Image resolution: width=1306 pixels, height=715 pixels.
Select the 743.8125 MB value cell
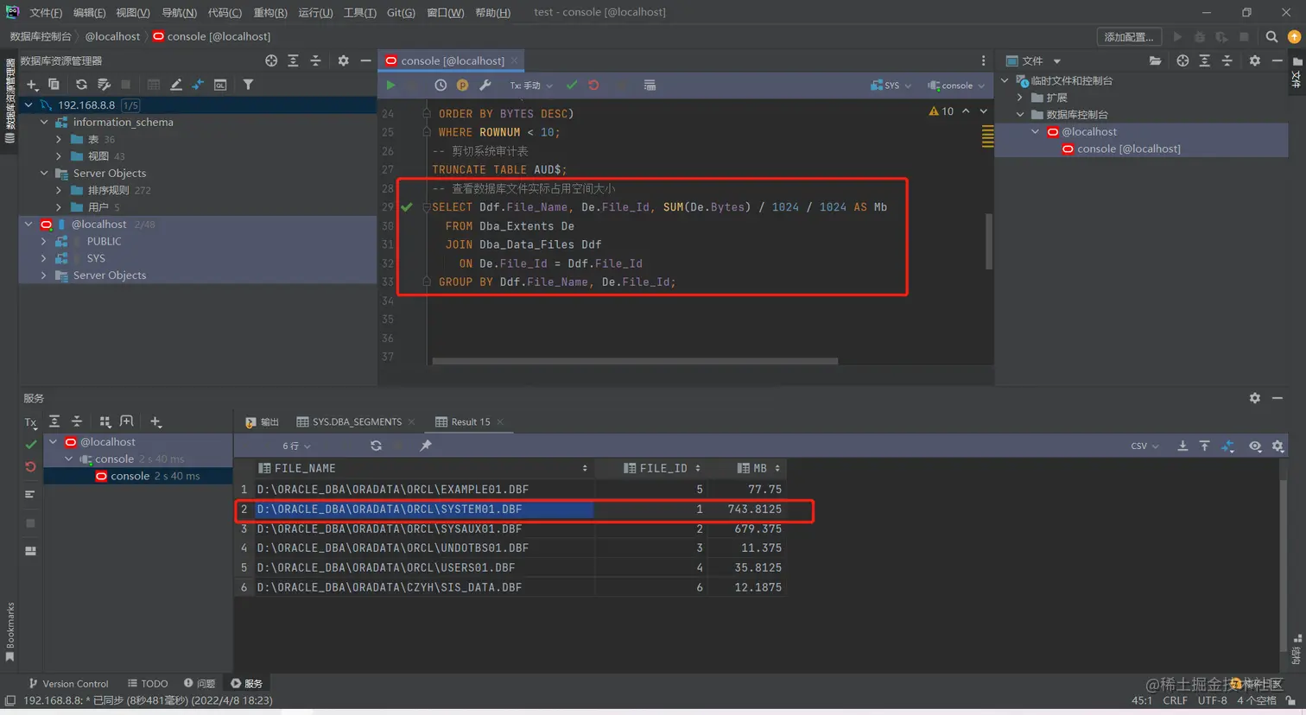(x=745, y=509)
